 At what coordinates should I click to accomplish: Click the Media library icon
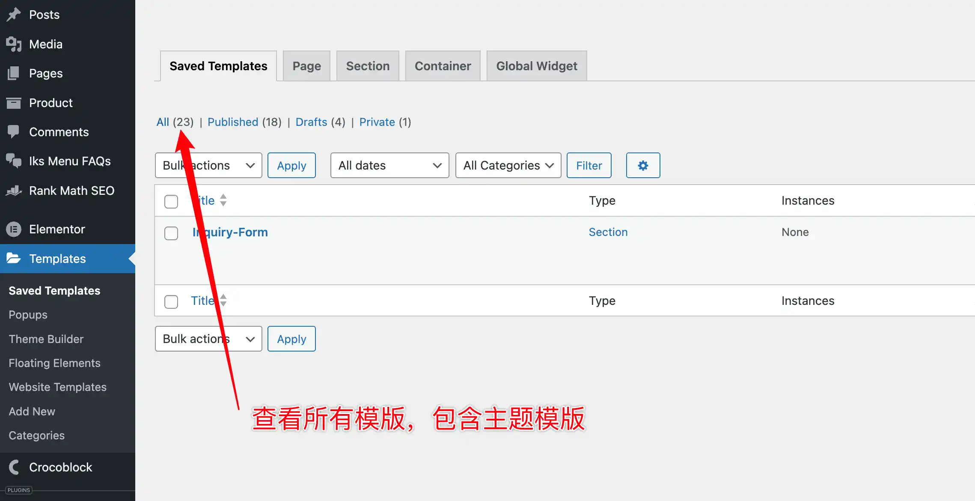click(14, 44)
